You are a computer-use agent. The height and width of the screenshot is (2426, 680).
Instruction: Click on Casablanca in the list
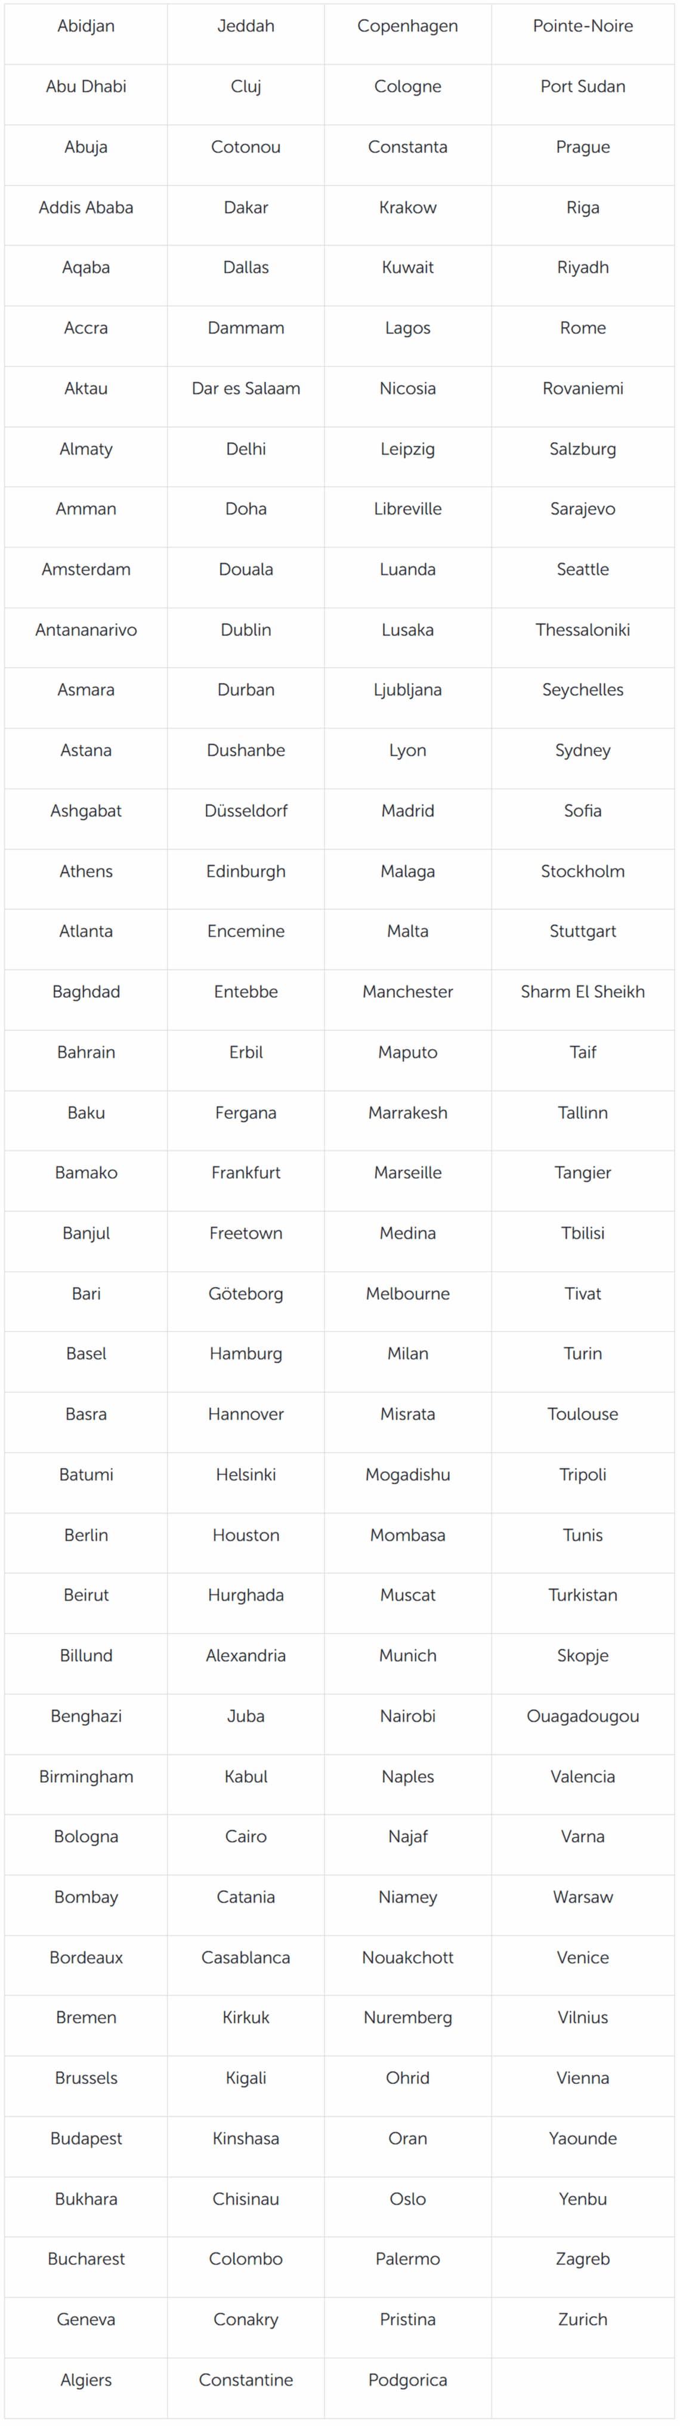pyautogui.click(x=246, y=1957)
